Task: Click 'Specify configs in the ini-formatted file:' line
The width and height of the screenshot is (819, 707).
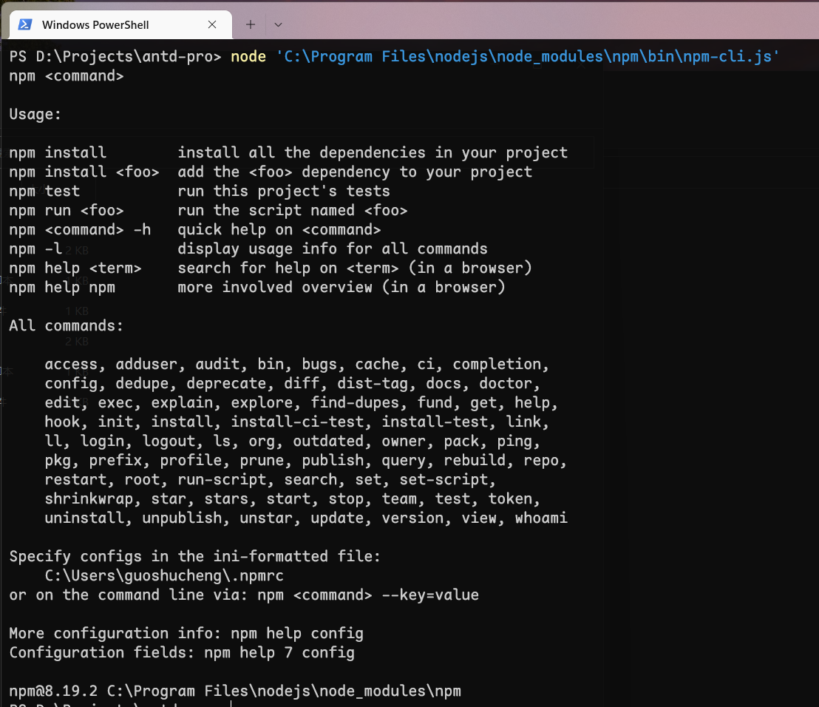Action: [195, 557]
